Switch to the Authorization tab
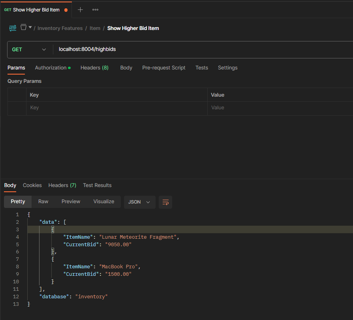 [51, 68]
